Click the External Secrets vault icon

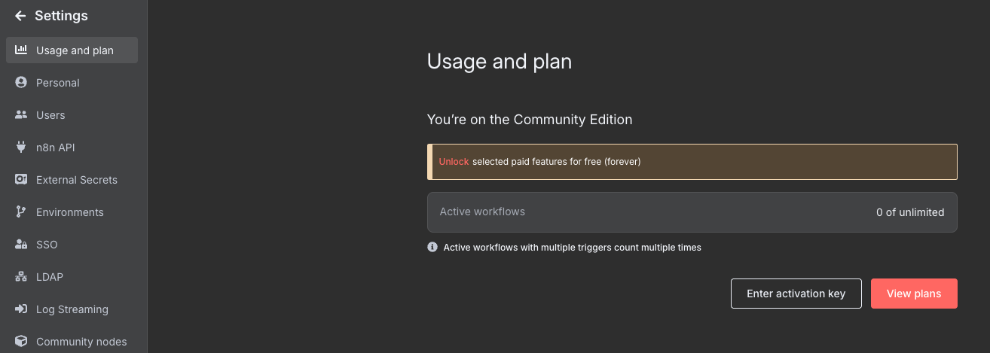[x=21, y=180]
